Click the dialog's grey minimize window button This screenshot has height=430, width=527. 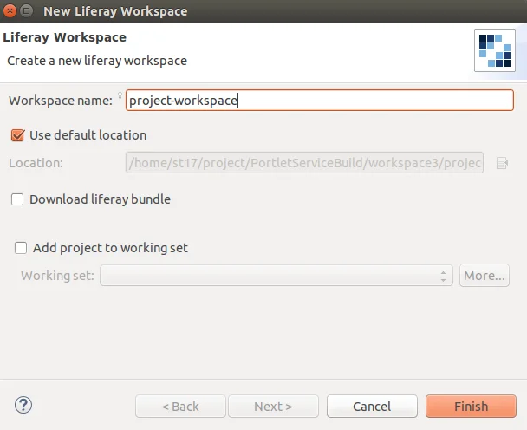coord(27,11)
